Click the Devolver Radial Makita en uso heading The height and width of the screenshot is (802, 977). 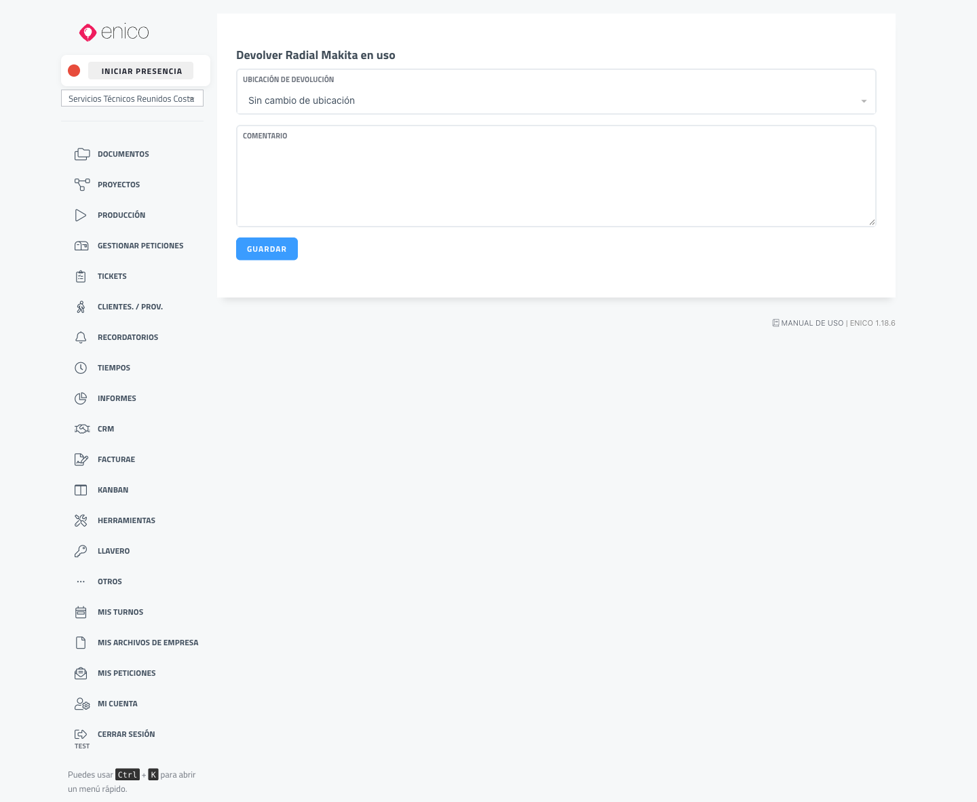pos(315,55)
